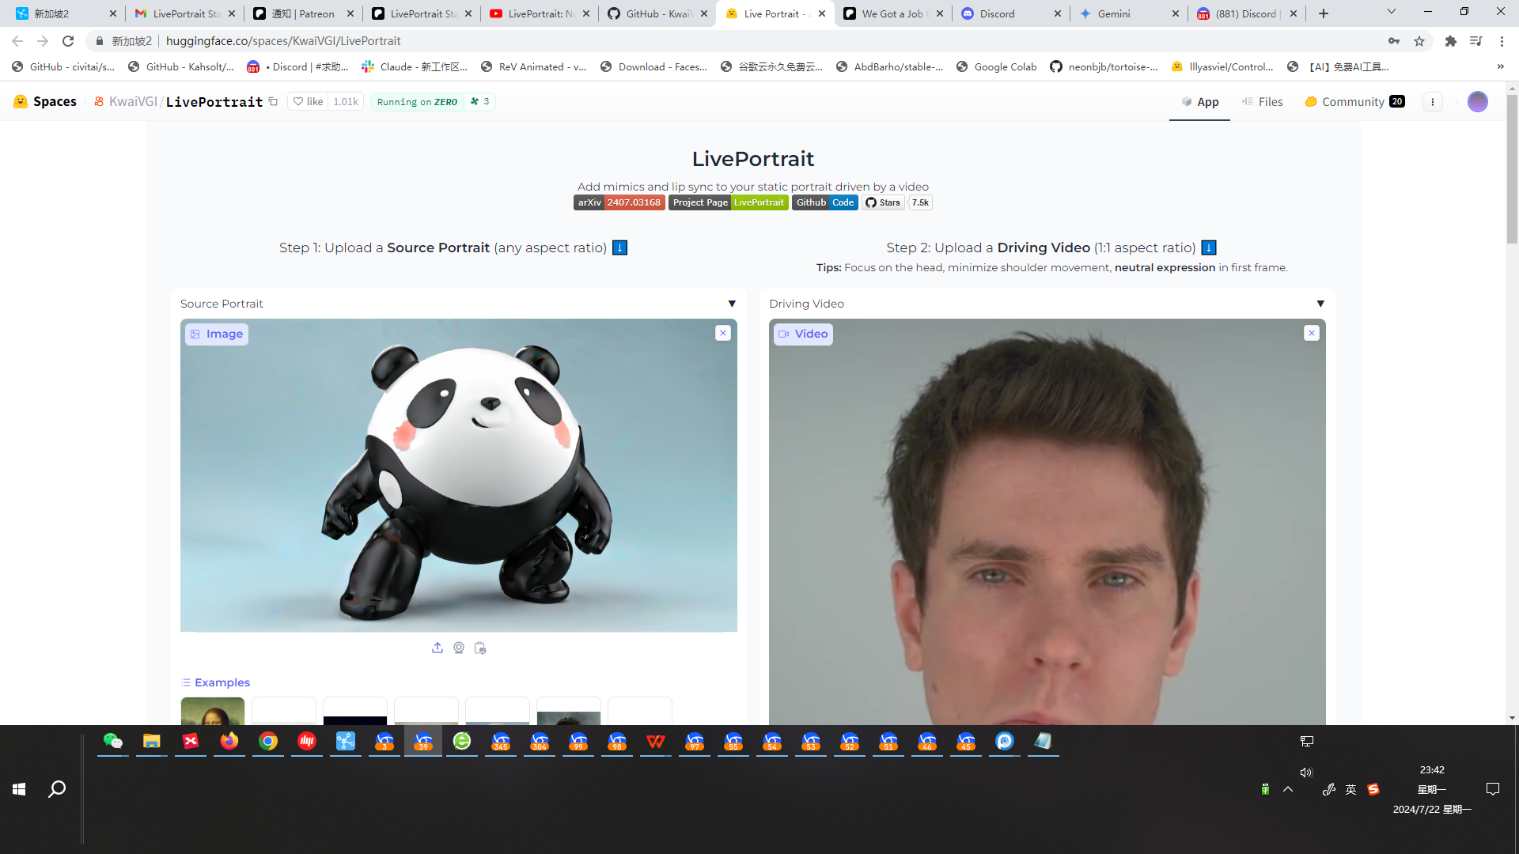1519x854 pixels.
Task: Open the Github Code badge link
Action: 825,202
